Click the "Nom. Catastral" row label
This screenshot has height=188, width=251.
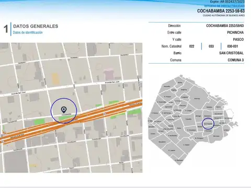172,46
